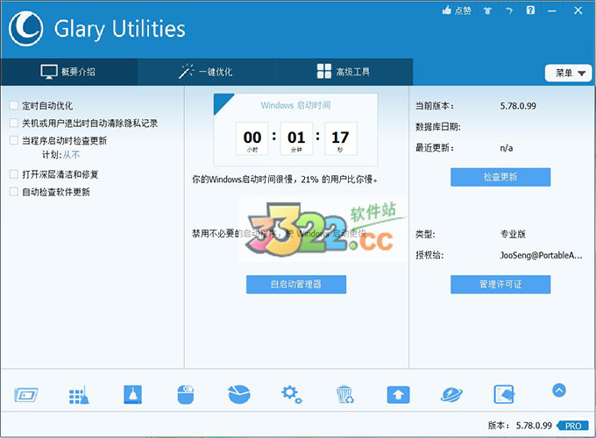Click the 数据库日期 label
Viewport: 596px width, 438px height.
[x=438, y=127]
